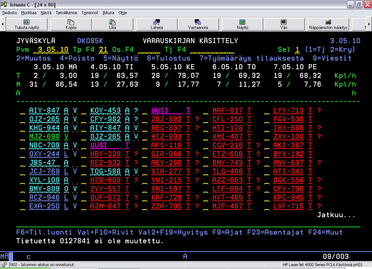Click the Tp field showing 21
Image resolution: width=372 pixels, height=269 pixels.
103,50
